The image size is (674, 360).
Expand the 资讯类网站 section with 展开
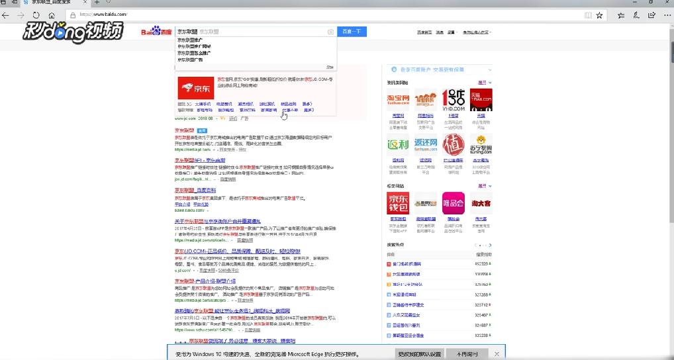point(485,83)
